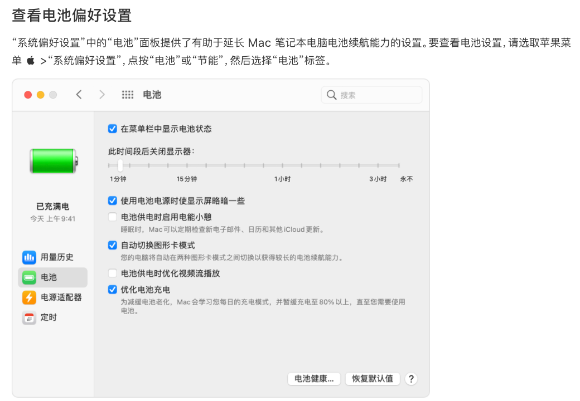The height and width of the screenshot is (401, 580).
Task: Go back with the left chevron arrow
Action: [x=79, y=95]
